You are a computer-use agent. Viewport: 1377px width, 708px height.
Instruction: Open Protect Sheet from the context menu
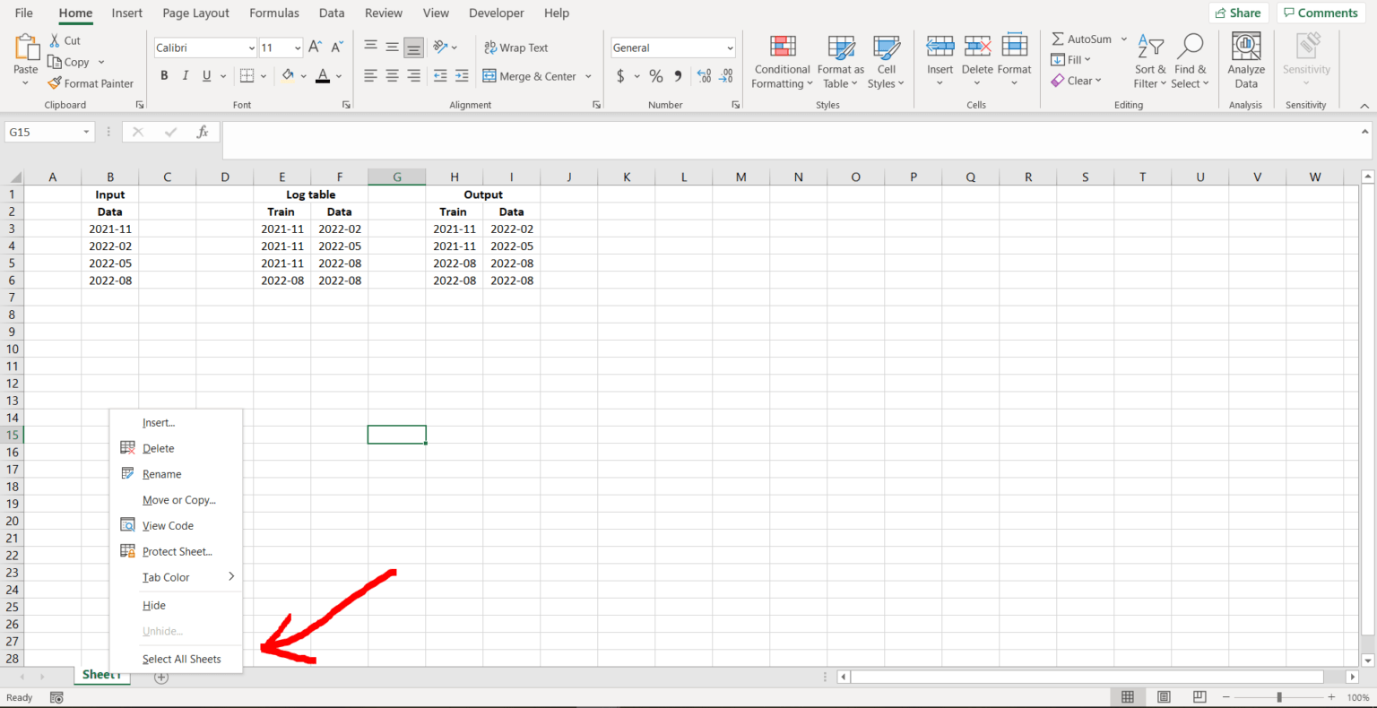pos(175,551)
